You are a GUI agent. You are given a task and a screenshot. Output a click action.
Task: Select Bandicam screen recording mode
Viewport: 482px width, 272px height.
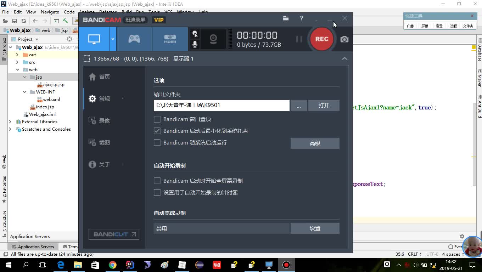94,39
